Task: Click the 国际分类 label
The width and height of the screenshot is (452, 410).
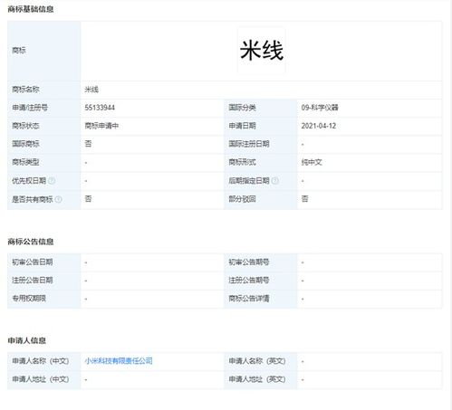Action: (242, 108)
